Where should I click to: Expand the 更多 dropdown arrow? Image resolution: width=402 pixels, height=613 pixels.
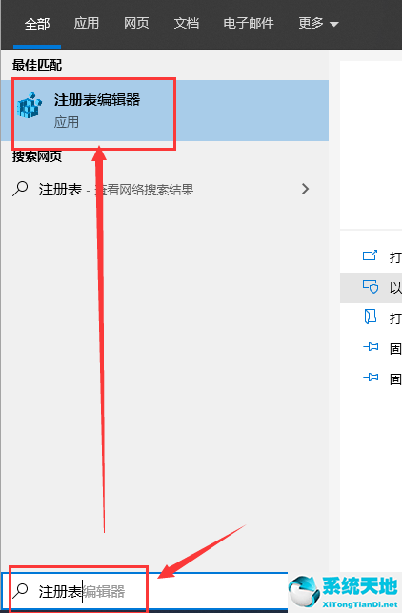tap(334, 24)
